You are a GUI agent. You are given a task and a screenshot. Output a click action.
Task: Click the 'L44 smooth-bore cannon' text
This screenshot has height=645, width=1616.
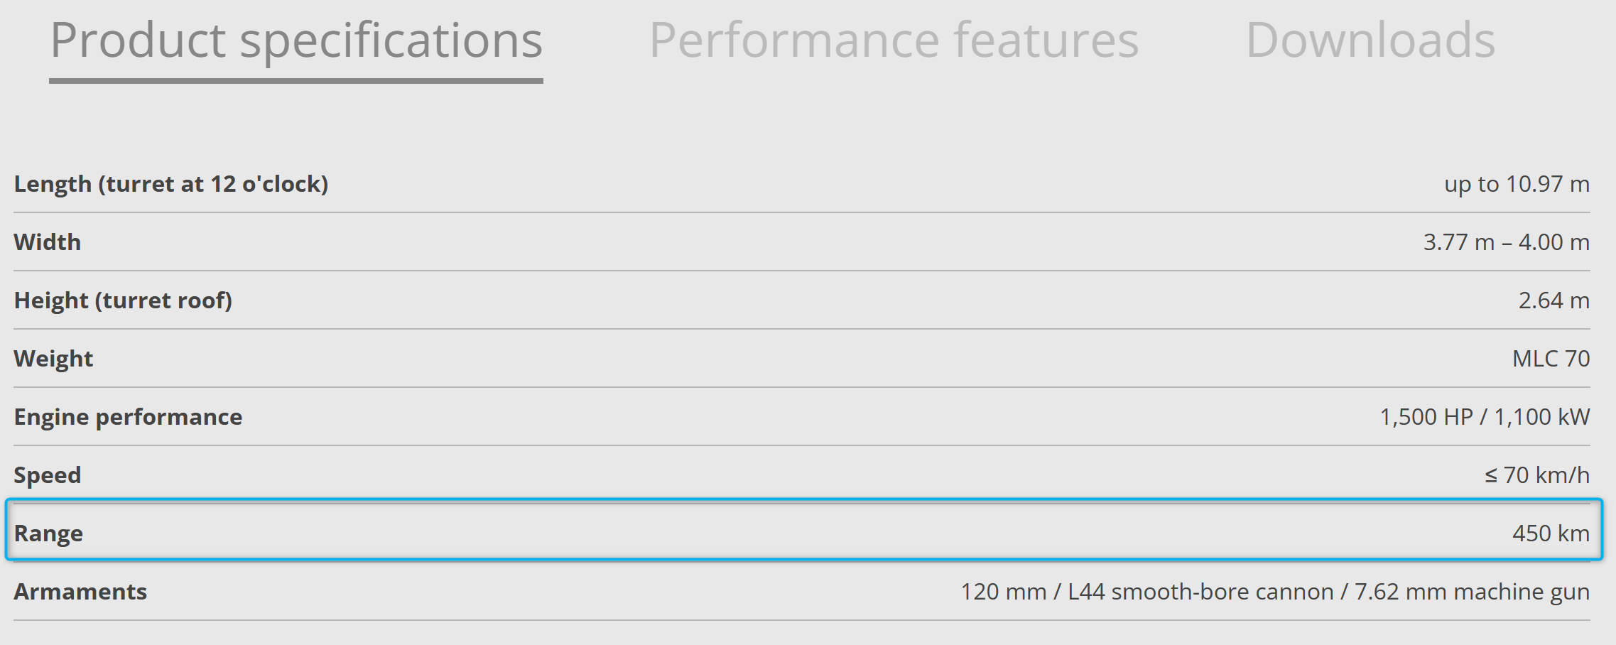1200,592
